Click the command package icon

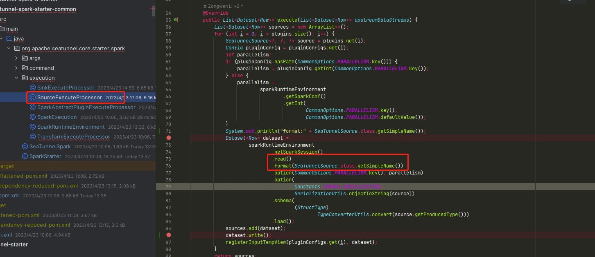(25, 68)
